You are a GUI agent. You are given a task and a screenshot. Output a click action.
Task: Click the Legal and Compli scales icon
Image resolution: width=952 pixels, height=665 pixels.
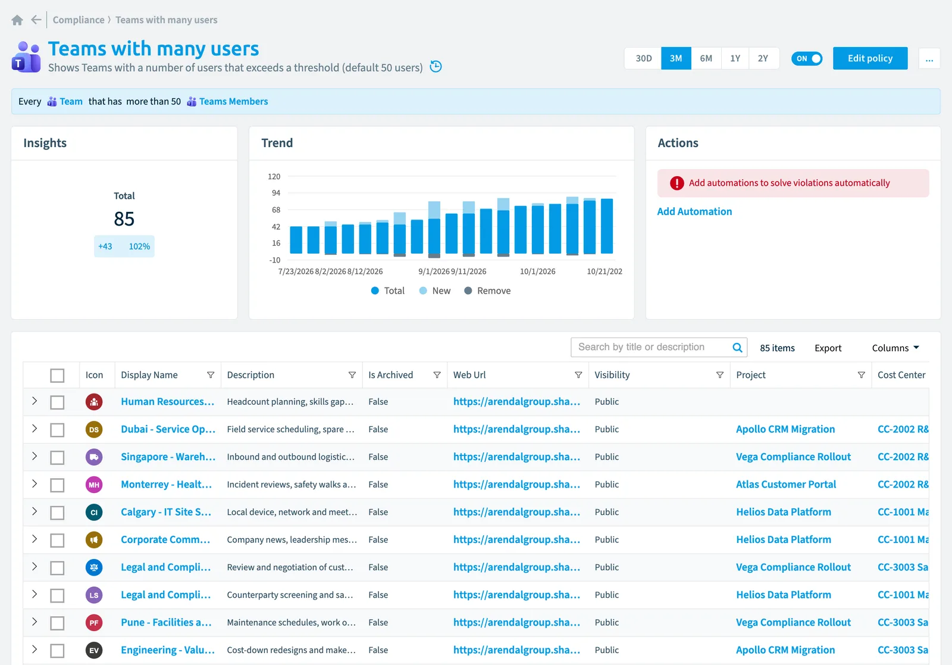tap(94, 567)
